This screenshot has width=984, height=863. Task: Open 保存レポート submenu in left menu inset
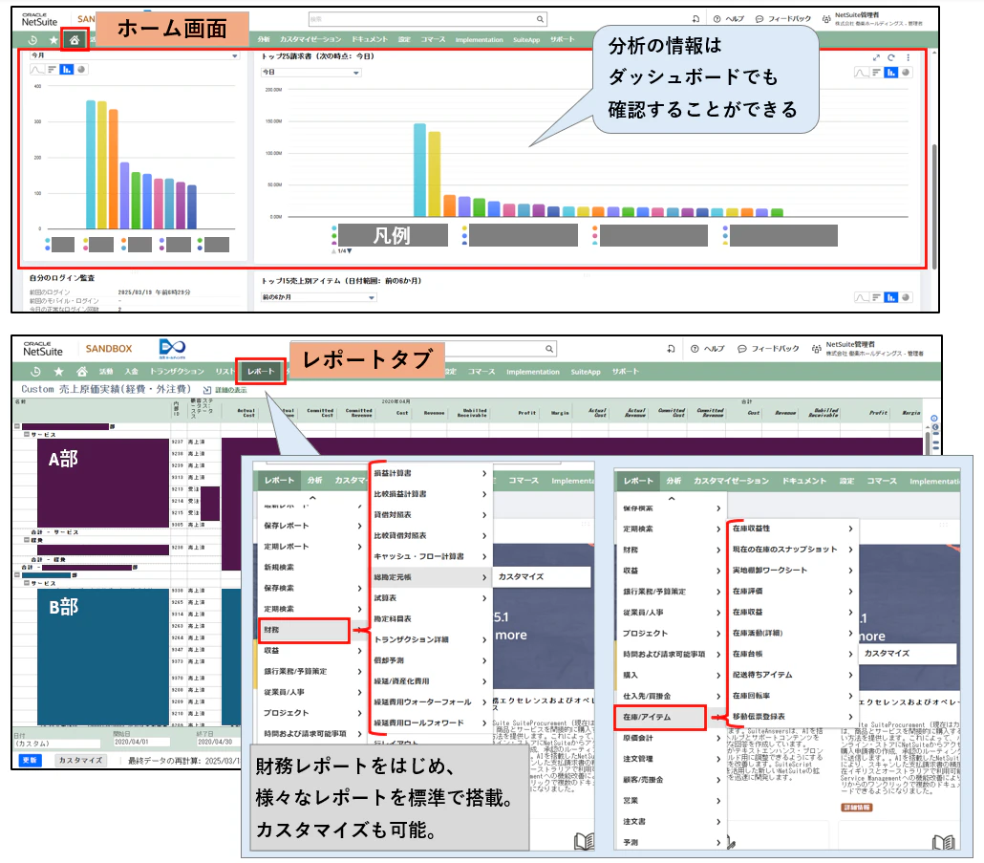312,526
